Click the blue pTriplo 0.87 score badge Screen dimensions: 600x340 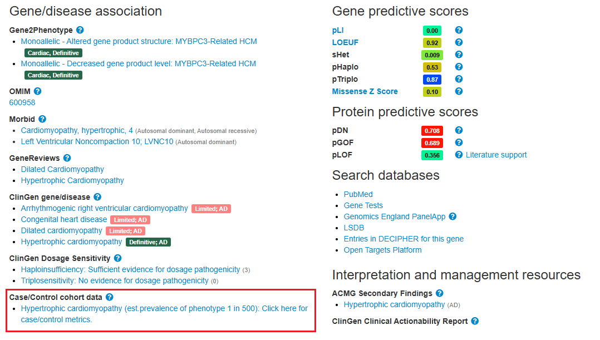[432, 80]
